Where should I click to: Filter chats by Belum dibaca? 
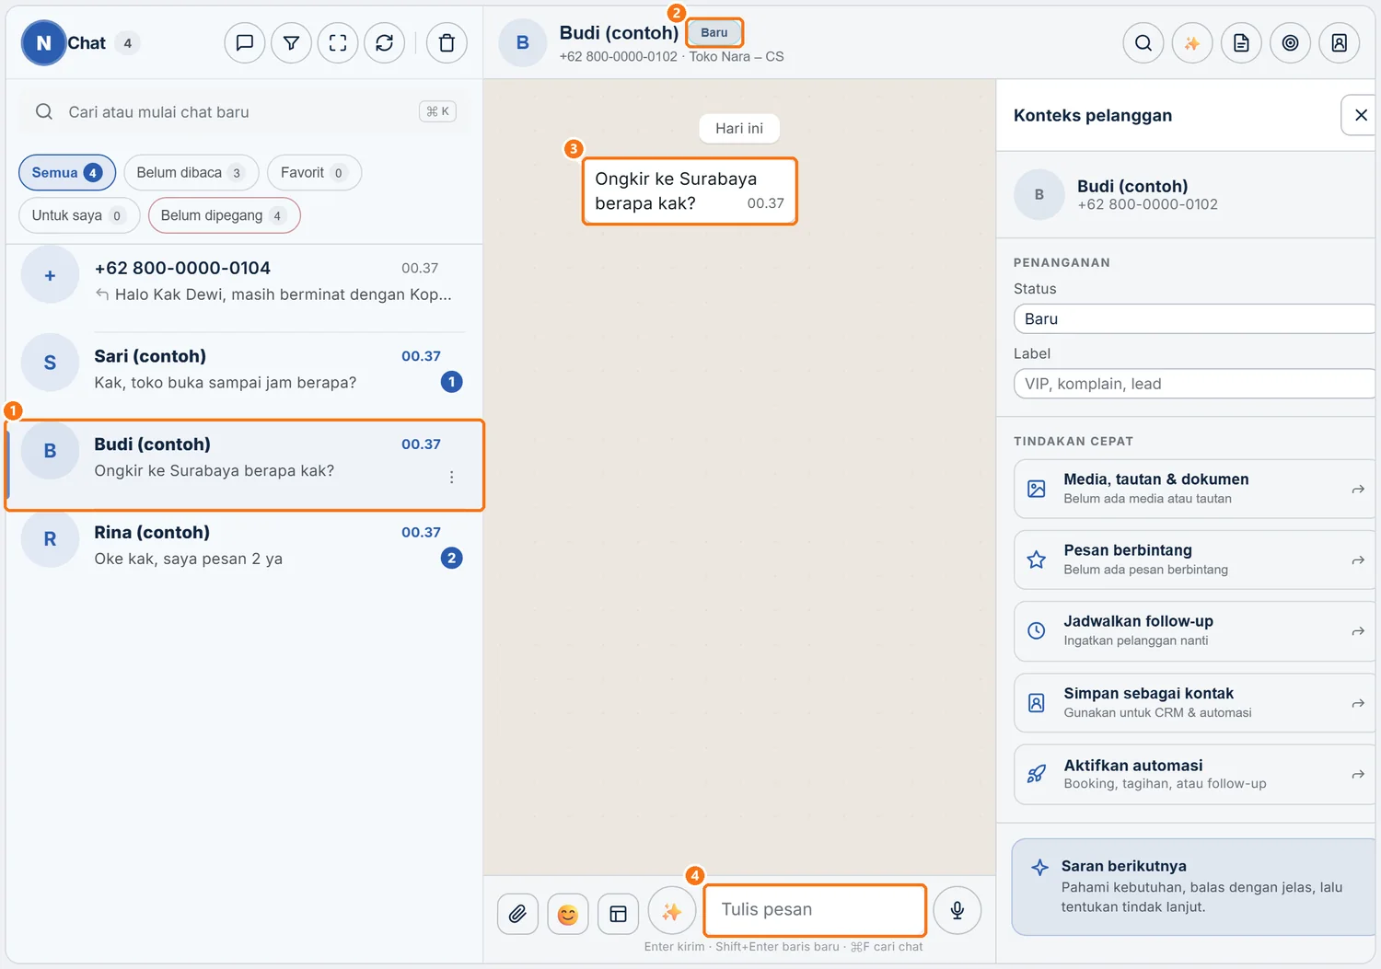[x=191, y=172]
